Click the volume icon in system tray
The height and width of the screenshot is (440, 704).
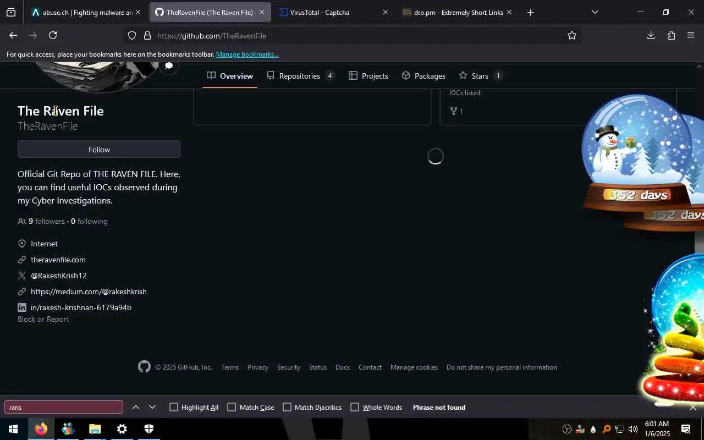click(632, 429)
